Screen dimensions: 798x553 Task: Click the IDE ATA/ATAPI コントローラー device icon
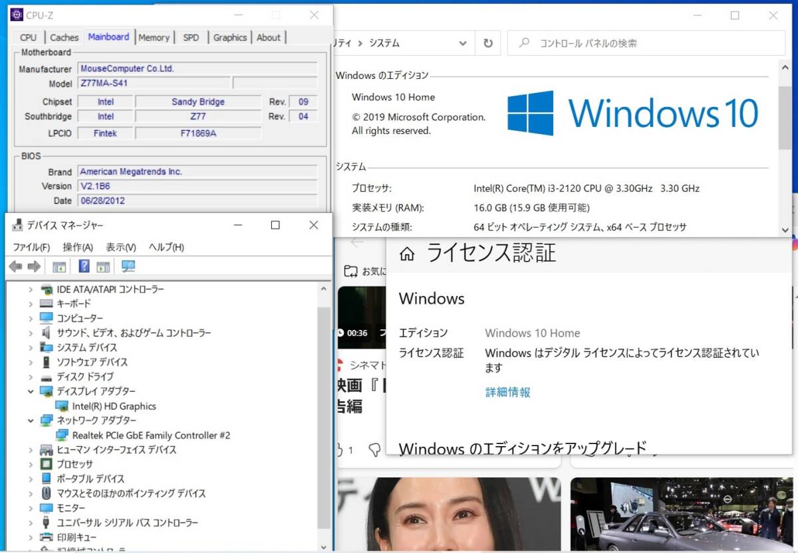pyautogui.click(x=47, y=289)
